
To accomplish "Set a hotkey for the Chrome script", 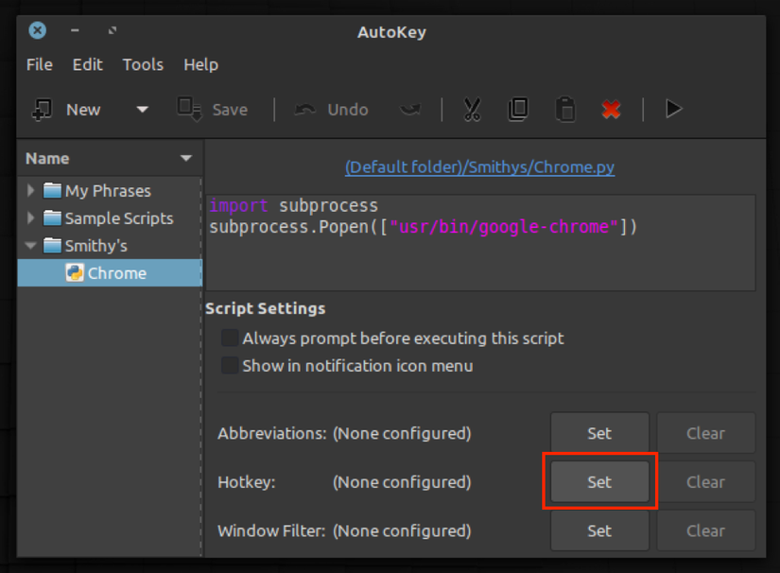I will (x=598, y=481).
